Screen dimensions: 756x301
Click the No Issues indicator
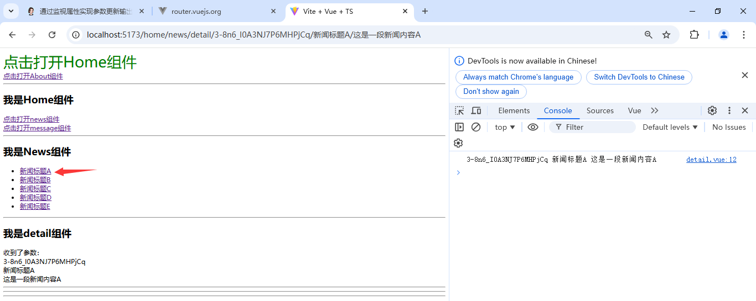pos(729,127)
